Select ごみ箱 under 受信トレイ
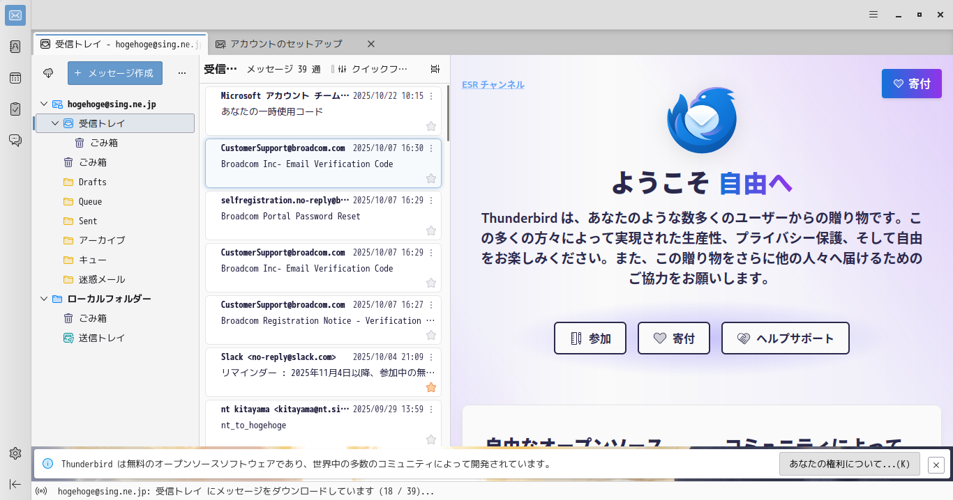The width and height of the screenshot is (953, 500). click(114, 143)
